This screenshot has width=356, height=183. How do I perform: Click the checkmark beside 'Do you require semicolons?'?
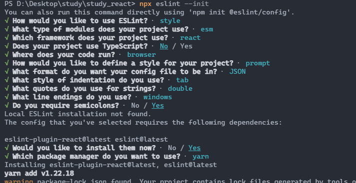(x=6, y=106)
